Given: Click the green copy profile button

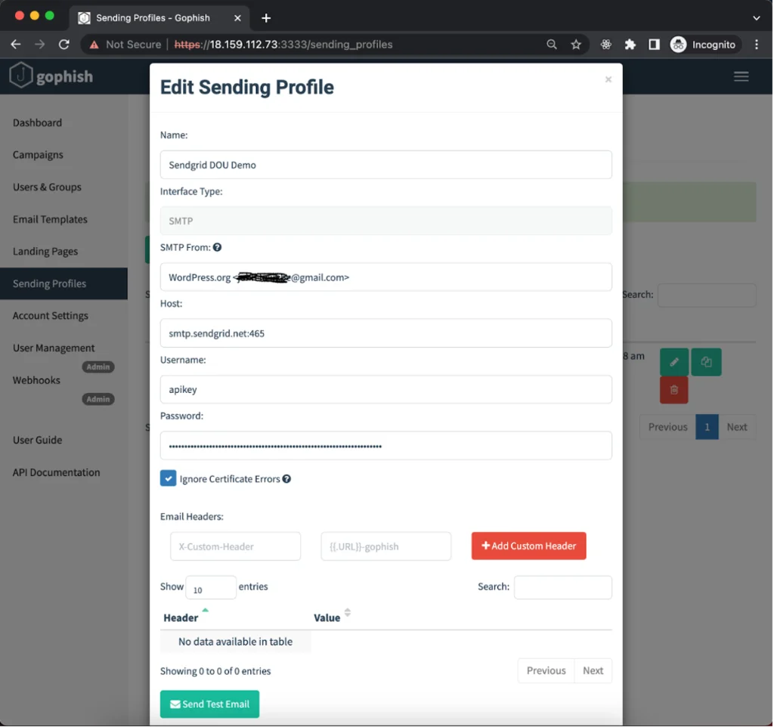Looking at the screenshot, I should [x=706, y=362].
